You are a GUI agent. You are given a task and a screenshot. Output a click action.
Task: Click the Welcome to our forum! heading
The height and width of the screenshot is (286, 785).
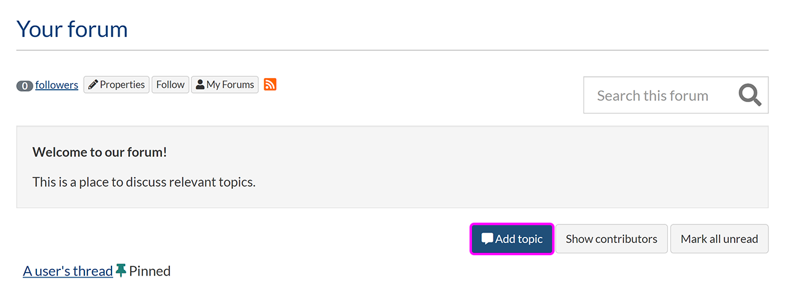pyautogui.click(x=100, y=152)
